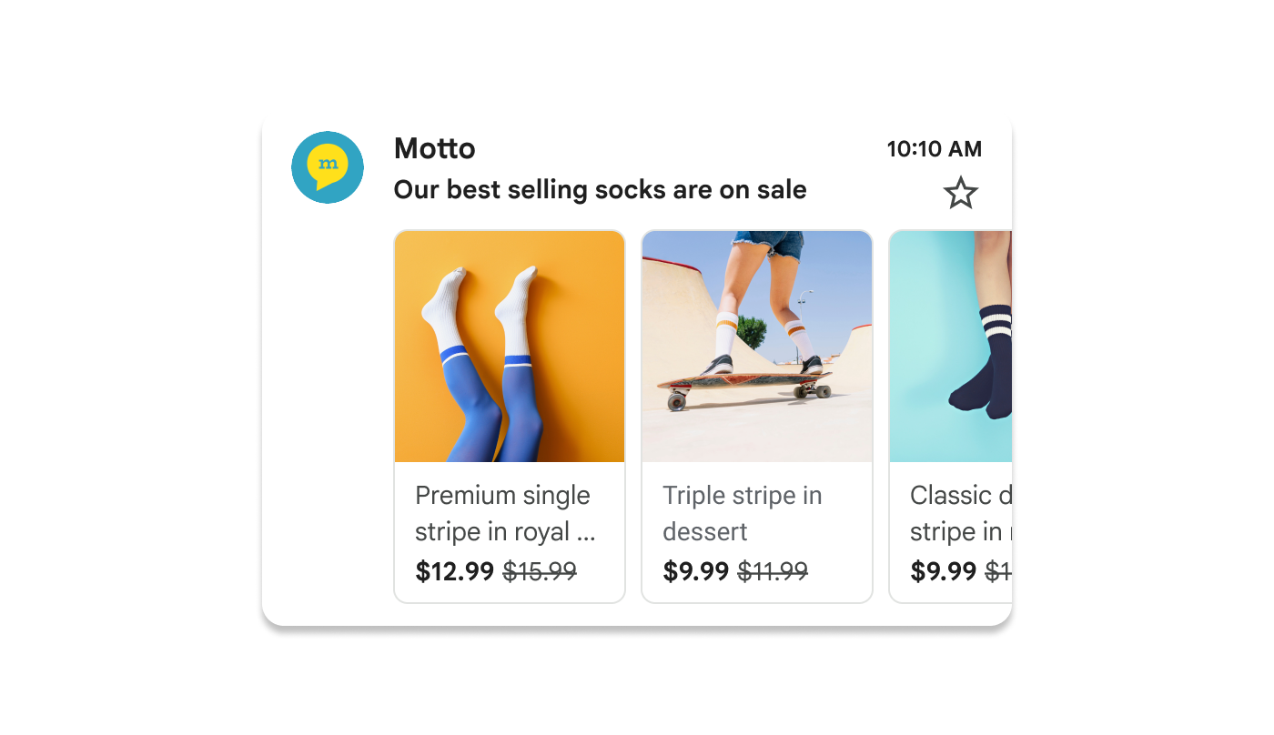1274x735 pixels.
Task: Open the email subject about socks on sale
Action: (x=600, y=190)
